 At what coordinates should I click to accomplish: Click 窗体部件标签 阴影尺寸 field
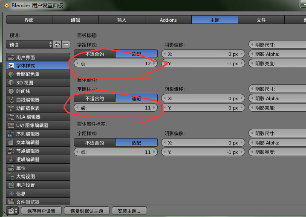tap(277, 133)
